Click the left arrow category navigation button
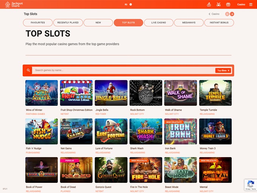 tap(227, 14)
